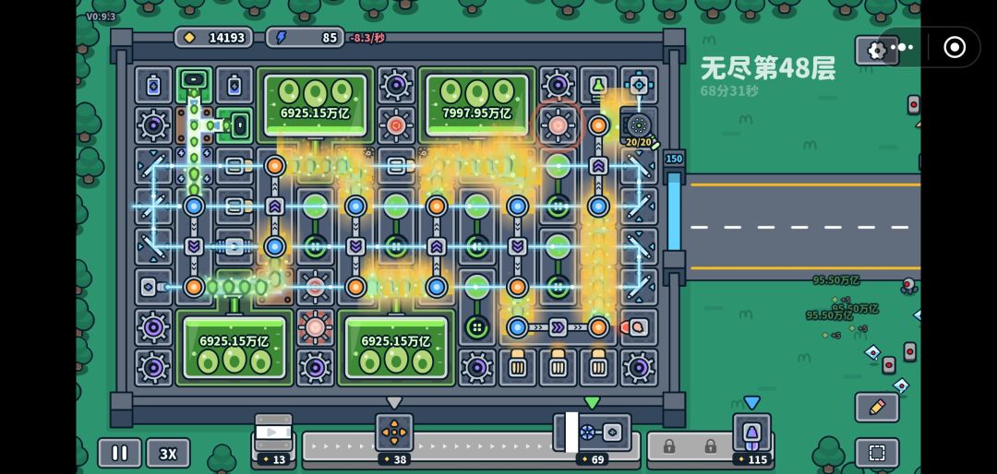The width and height of the screenshot is (997, 474).
Task: Tap the 68分31秒 timer text
Action: [x=729, y=91]
